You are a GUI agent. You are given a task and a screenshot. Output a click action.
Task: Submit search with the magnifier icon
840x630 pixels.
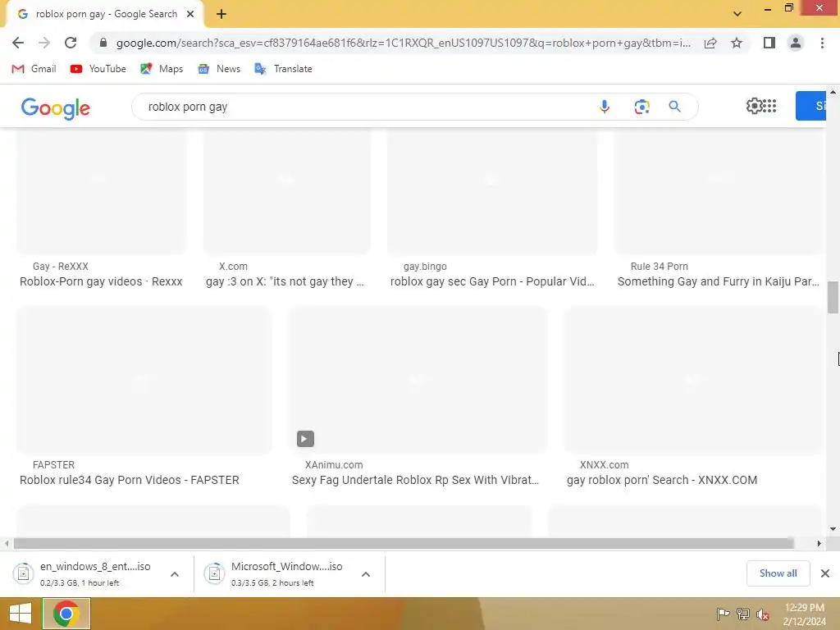pyautogui.click(x=675, y=107)
